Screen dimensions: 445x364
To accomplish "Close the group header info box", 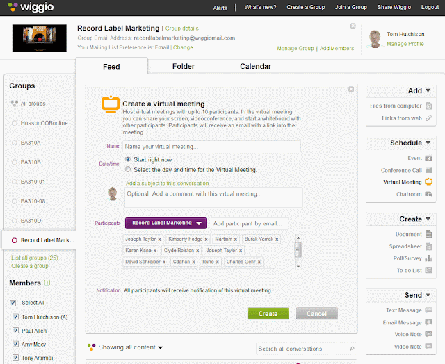I will click(353, 26).
